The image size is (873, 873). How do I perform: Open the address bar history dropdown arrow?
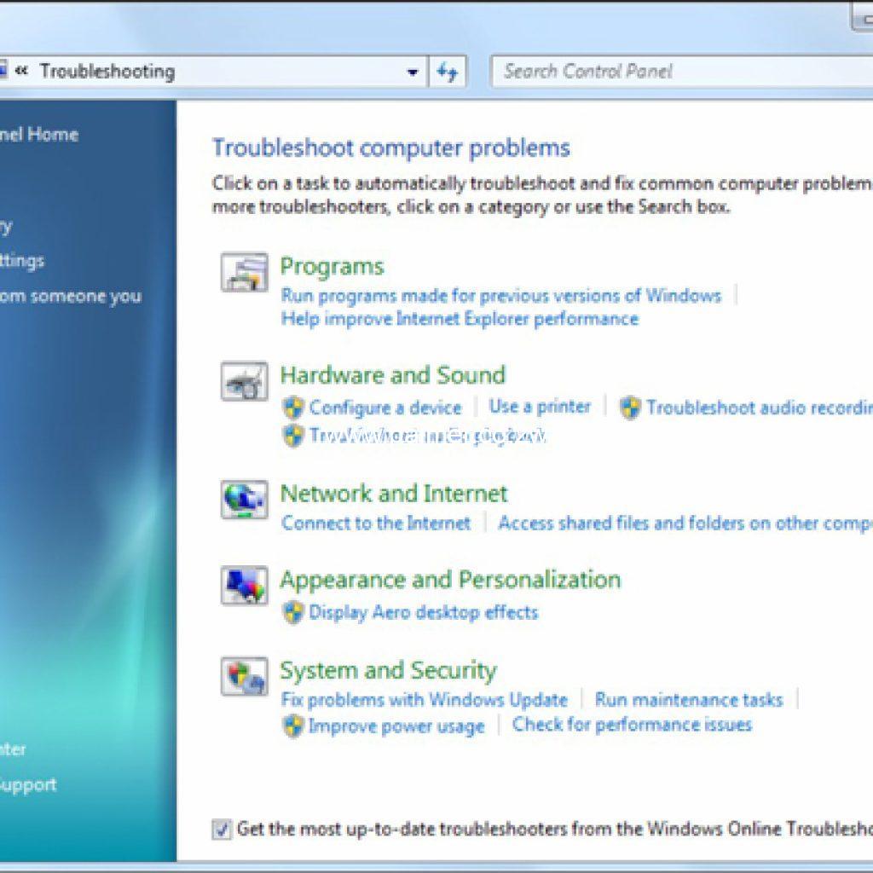tap(413, 72)
